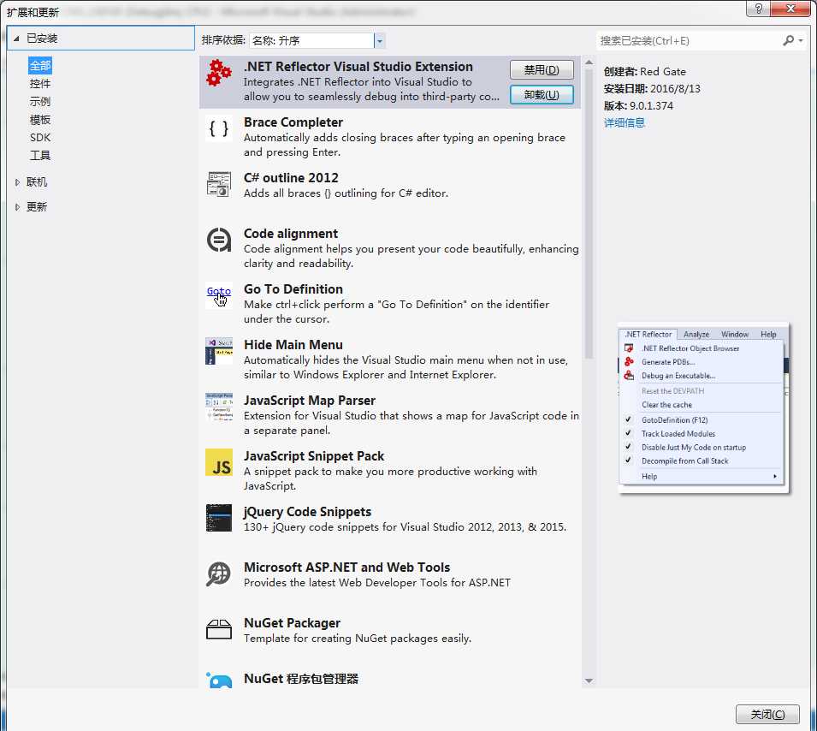This screenshot has width=817, height=731.
Task: Click the 关闭(C) close button
Action: click(767, 715)
